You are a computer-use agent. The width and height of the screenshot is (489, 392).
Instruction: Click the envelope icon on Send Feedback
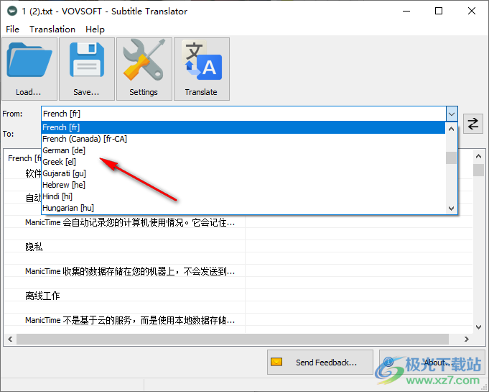click(276, 362)
